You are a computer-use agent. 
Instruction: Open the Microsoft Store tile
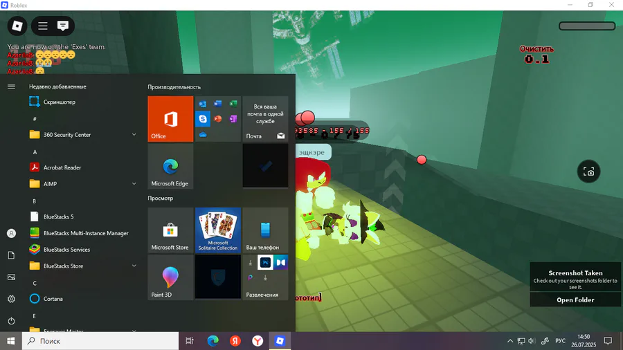click(170, 230)
